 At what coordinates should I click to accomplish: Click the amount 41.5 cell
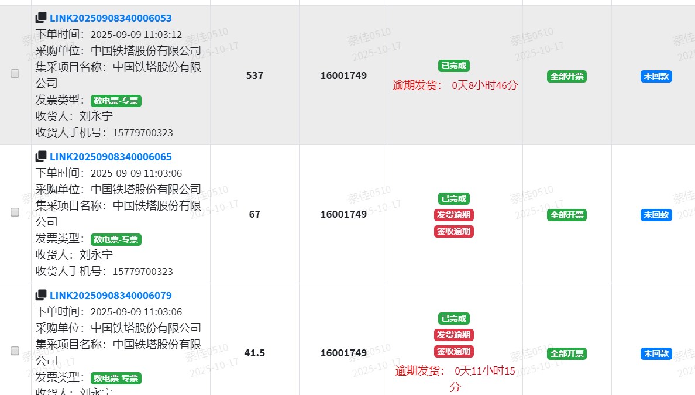[254, 353]
